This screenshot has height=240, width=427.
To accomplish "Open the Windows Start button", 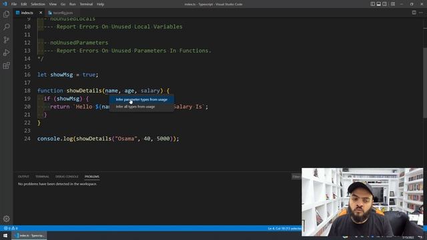I will click(5, 235).
